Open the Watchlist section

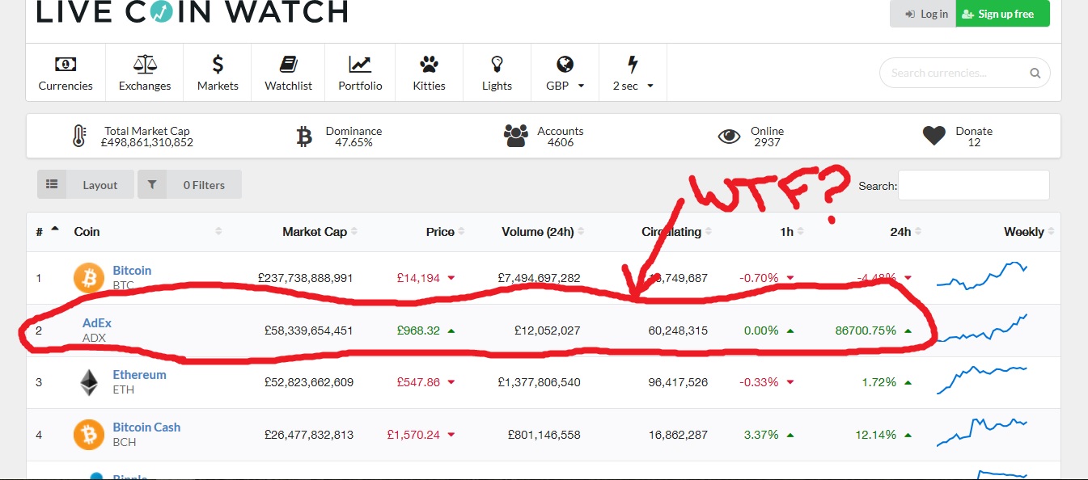click(x=288, y=73)
